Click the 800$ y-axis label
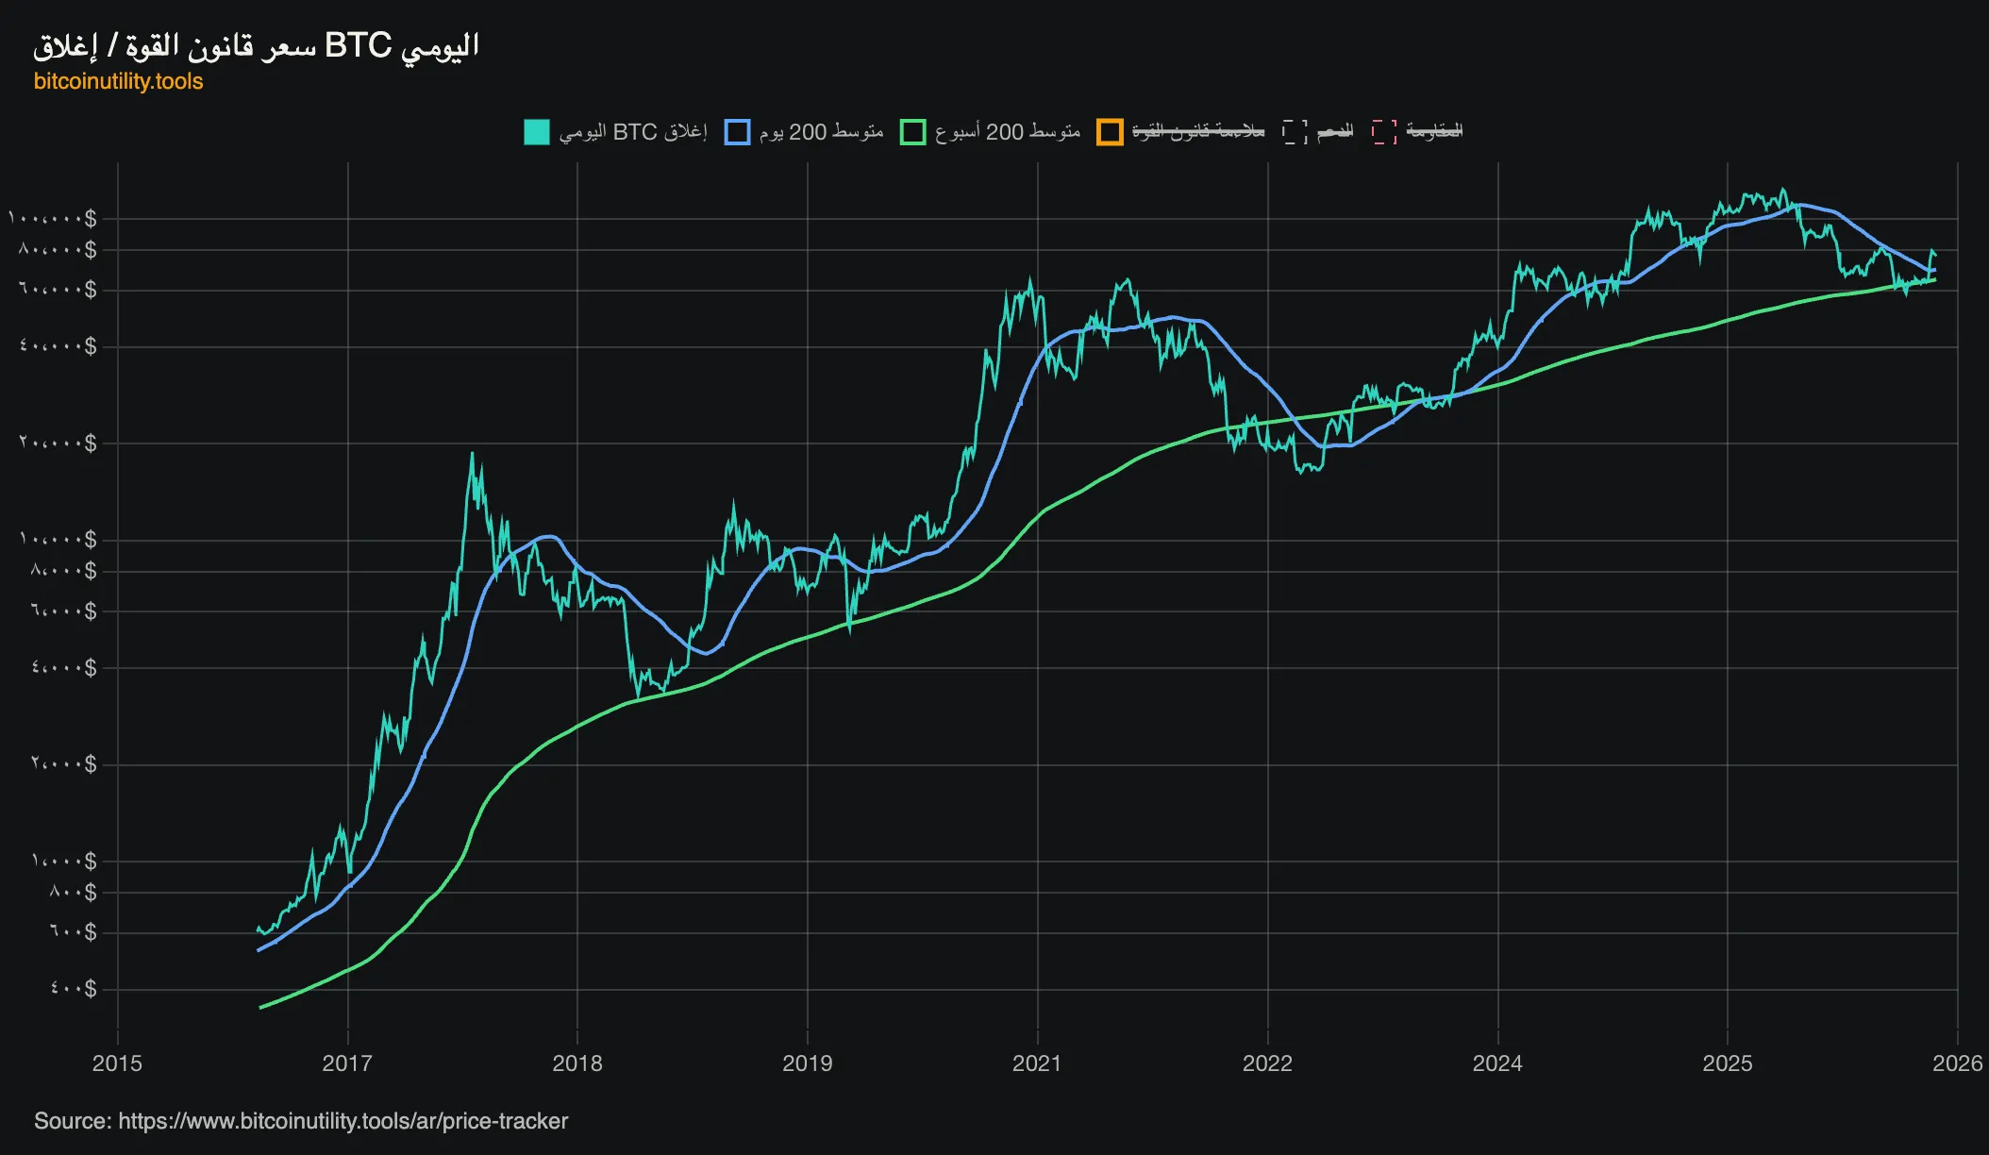Screen dimensions: 1989x1155 pos(73,892)
